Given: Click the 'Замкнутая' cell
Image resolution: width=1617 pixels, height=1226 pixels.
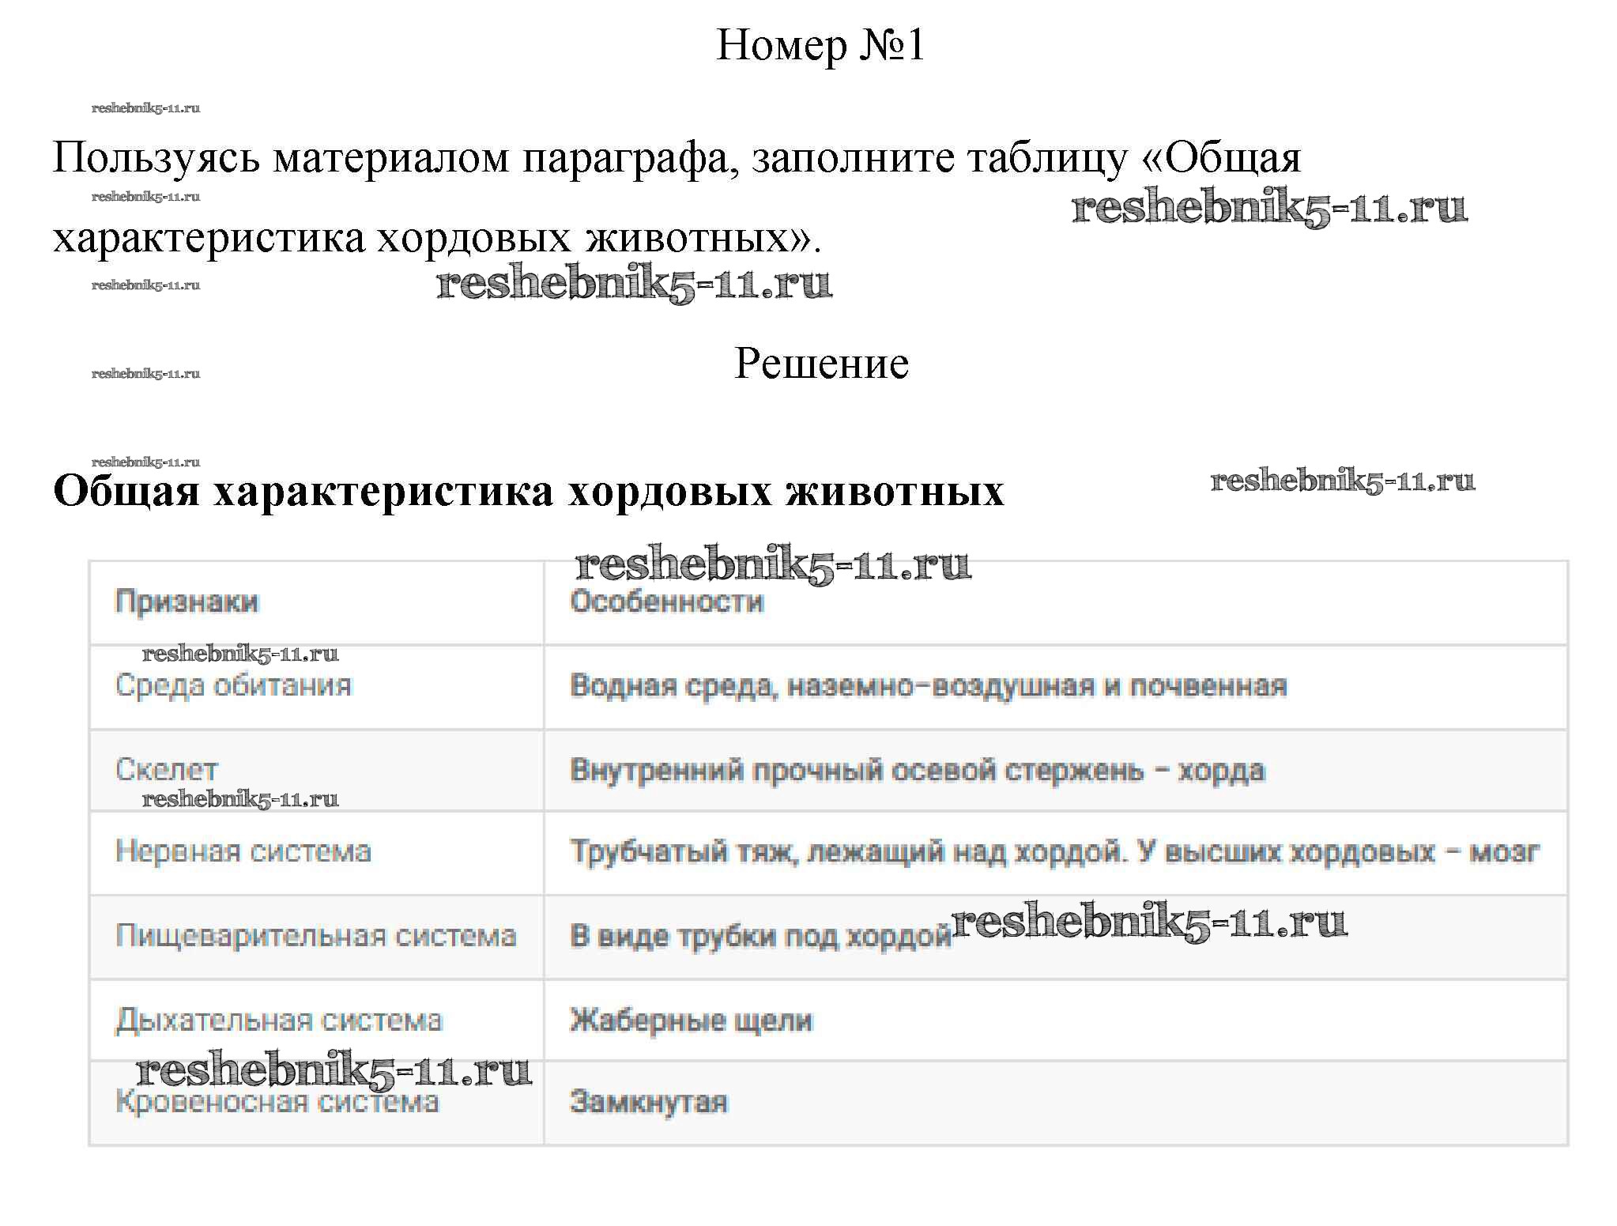Looking at the screenshot, I should pyautogui.click(x=648, y=1103).
